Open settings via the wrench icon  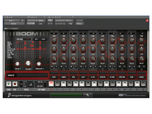(87, 95)
